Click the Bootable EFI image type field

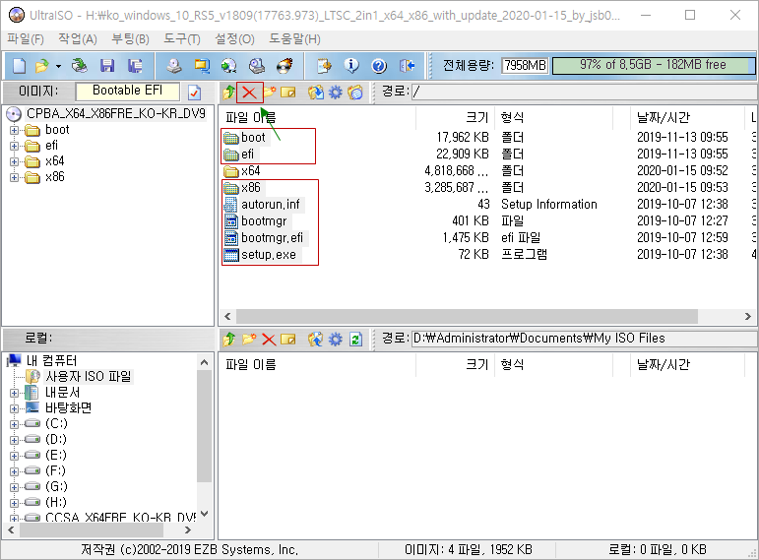click(127, 91)
